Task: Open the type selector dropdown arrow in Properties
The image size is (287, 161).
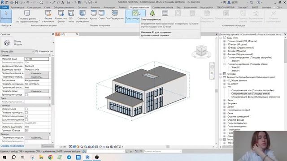Action: (53, 43)
